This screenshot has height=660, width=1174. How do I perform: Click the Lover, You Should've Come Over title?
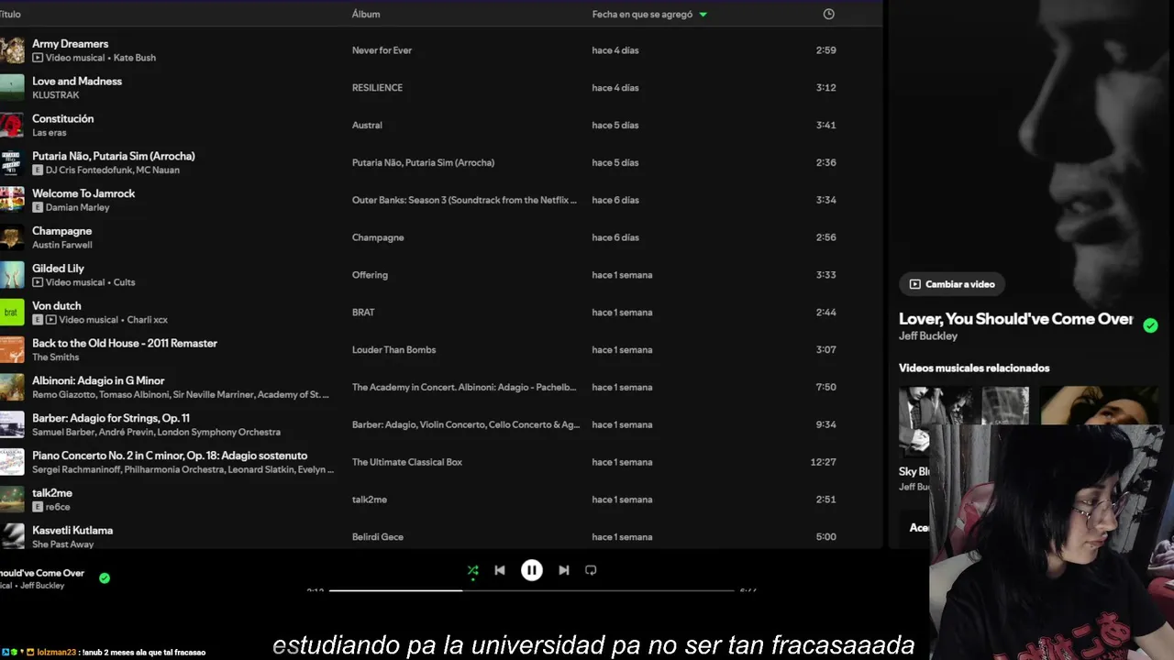coord(1015,319)
